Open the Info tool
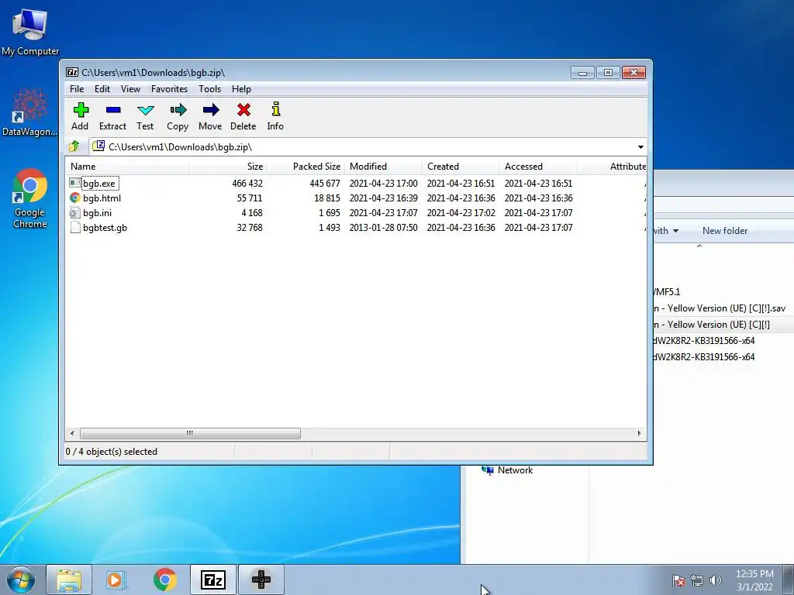Image resolution: width=794 pixels, height=595 pixels. tap(275, 109)
